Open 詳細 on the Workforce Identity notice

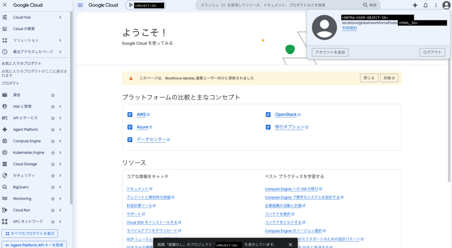click(x=389, y=78)
